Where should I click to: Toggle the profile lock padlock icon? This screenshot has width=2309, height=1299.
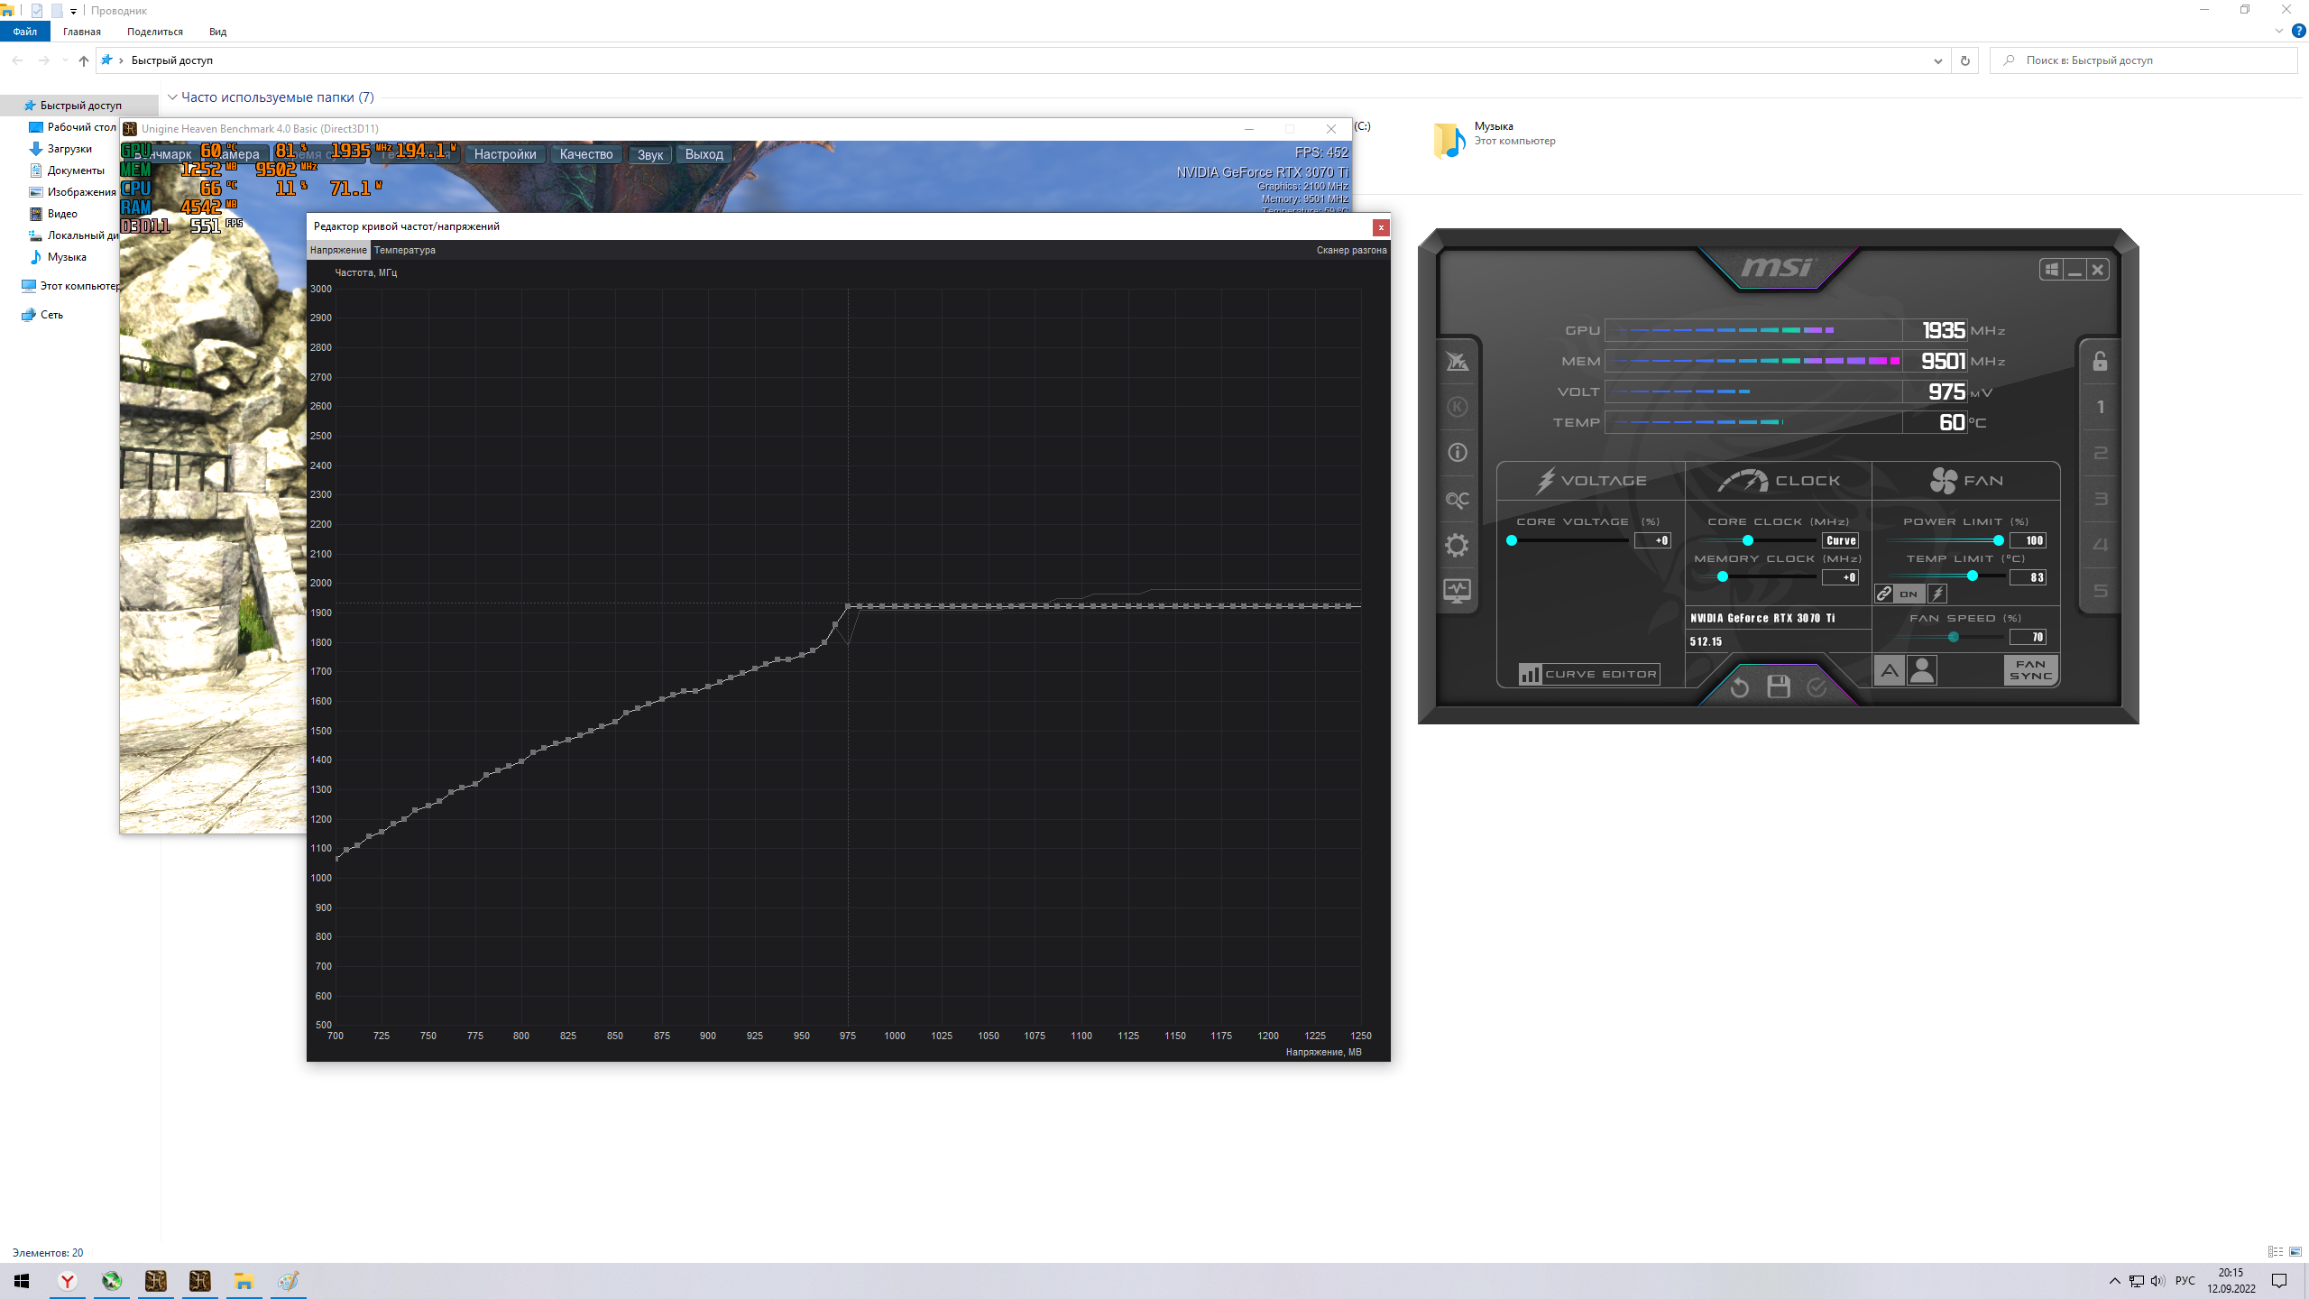pyautogui.click(x=2100, y=362)
